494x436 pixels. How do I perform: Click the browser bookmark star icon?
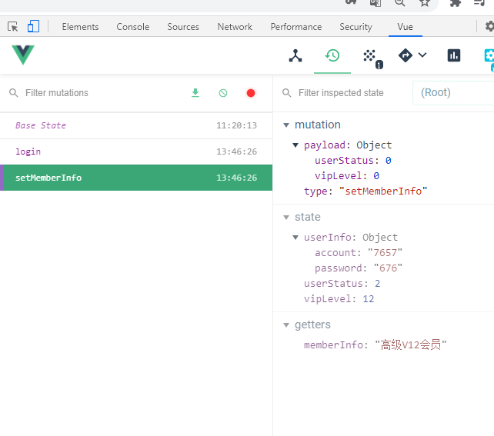(x=425, y=3)
